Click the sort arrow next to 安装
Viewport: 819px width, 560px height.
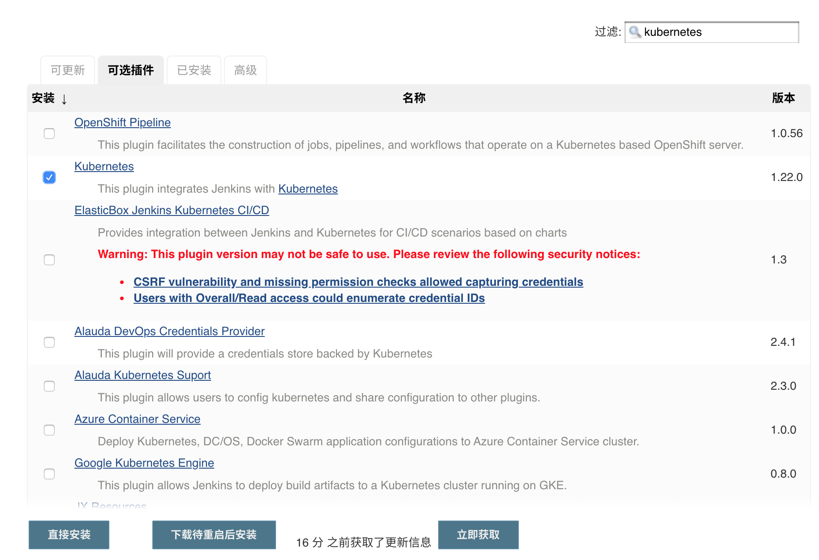[64, 99]
